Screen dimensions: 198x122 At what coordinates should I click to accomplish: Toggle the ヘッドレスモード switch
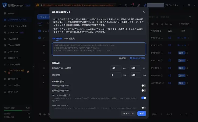pyautogui.click(x=143, y=108)
